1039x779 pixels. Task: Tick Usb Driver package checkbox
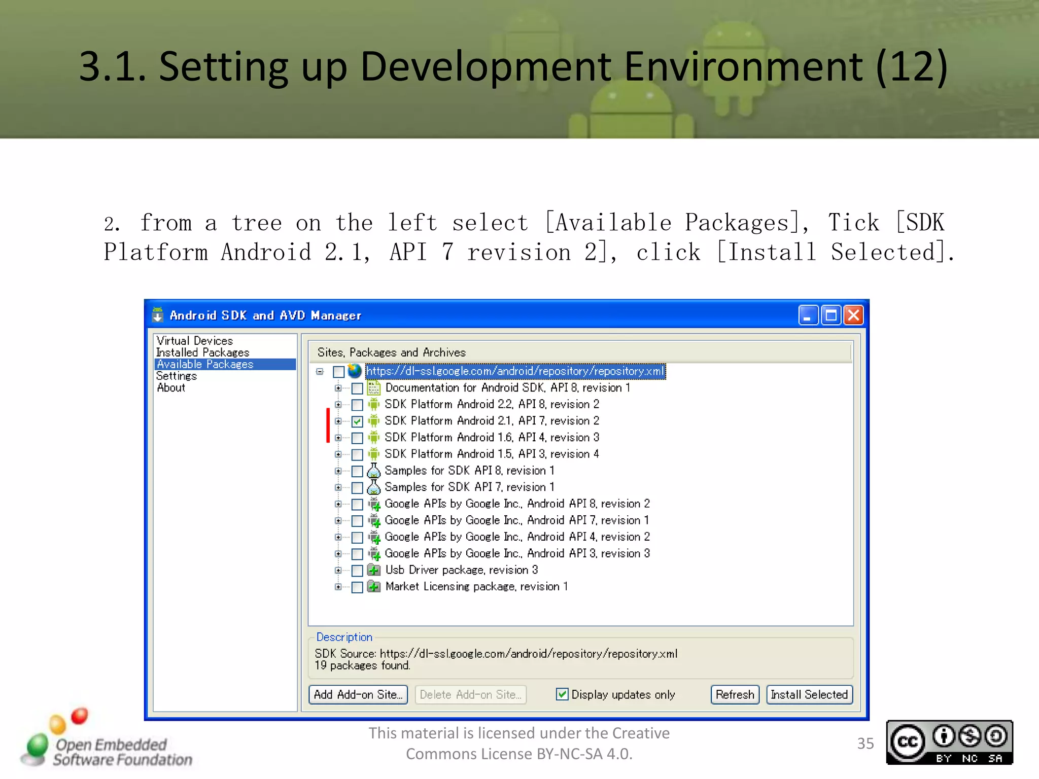point(357,571)
